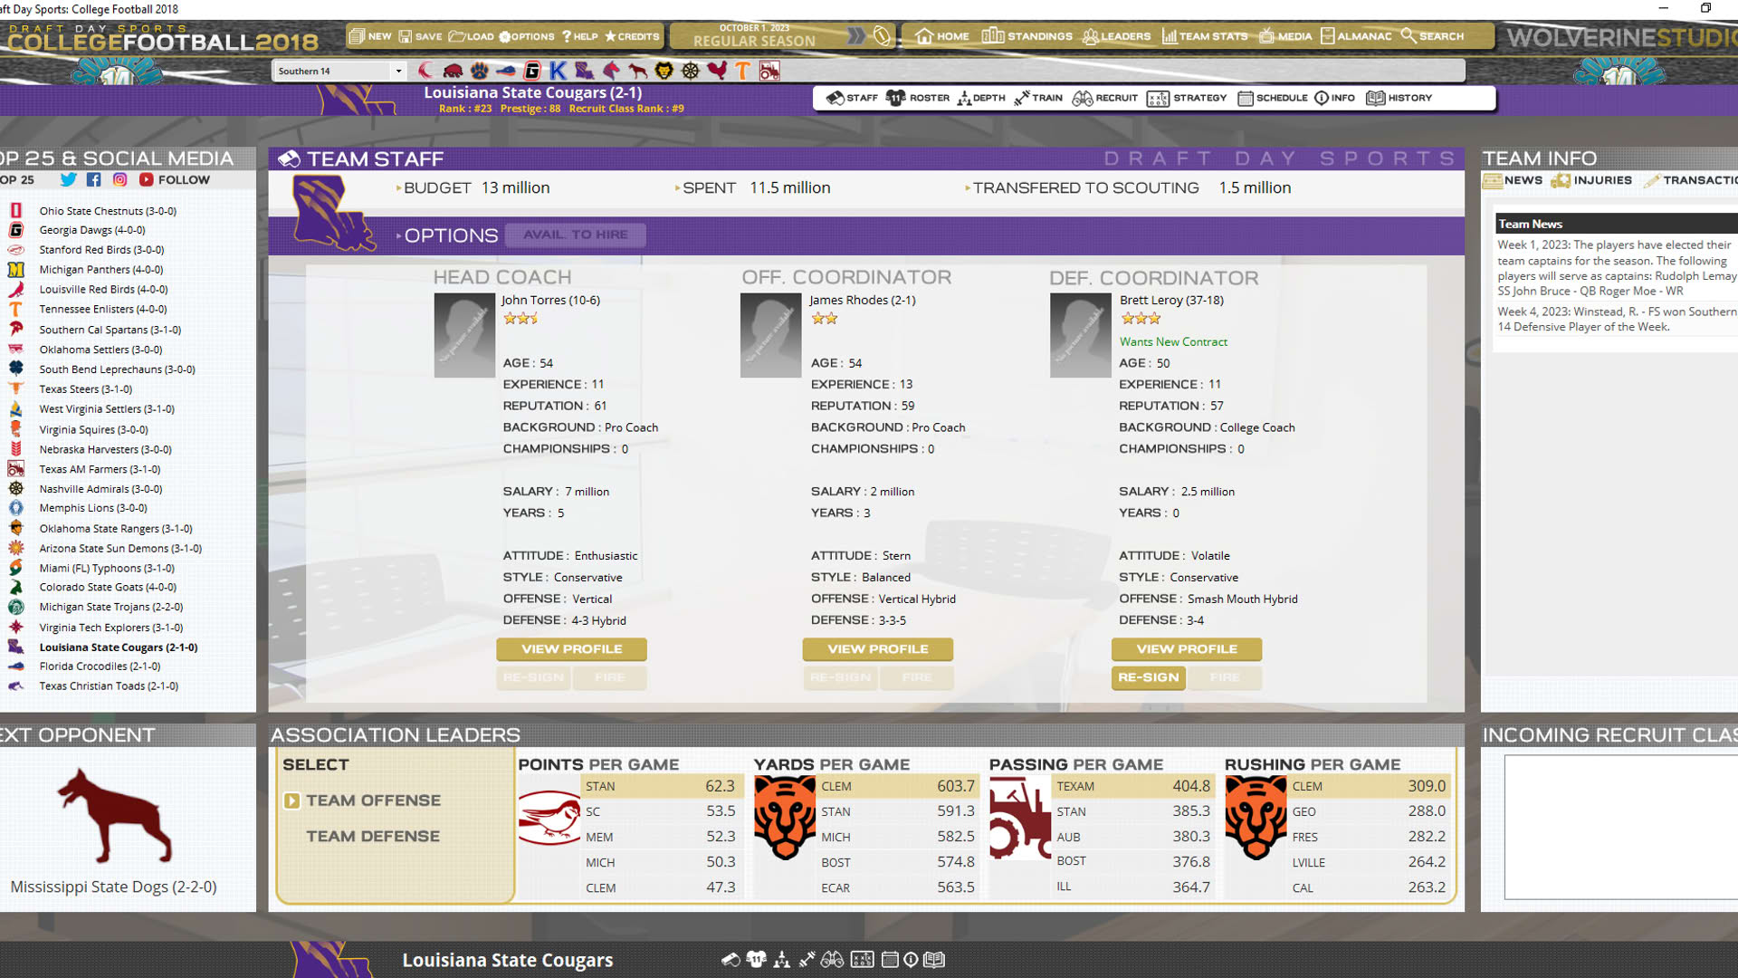Select the red tractor team logo

pyautogui.click(x=769, y=71)
